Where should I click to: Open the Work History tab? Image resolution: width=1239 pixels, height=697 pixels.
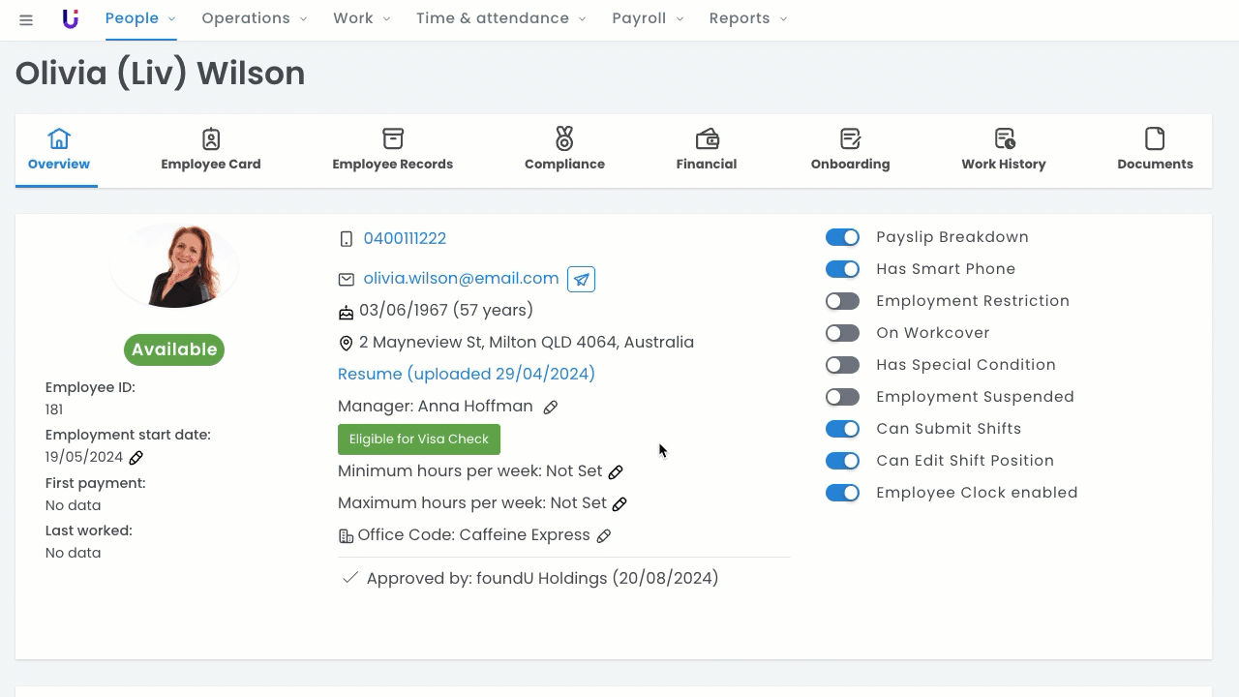(1003, 149)
